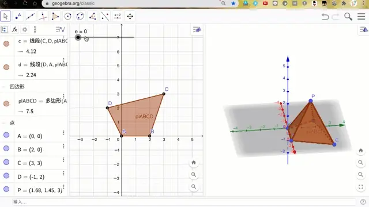Select the Angle measurement tool
This screenshot has height=207, width=369.
tap(92, 16)
